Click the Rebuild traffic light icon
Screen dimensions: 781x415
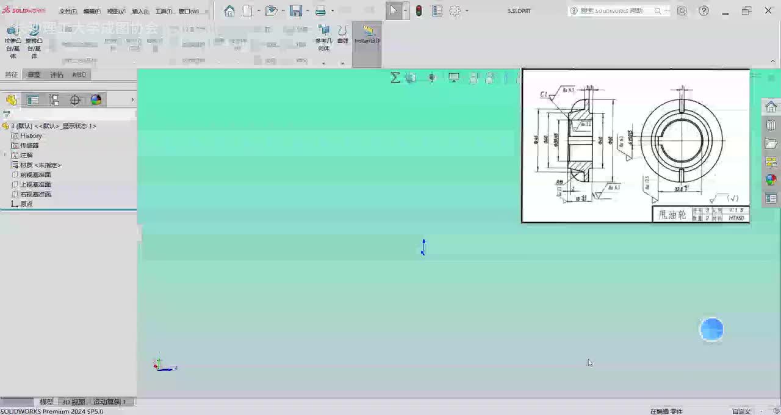[x=419, y=10]
